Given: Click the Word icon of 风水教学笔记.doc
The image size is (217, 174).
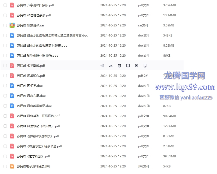Looking at the screenshot, I should pyautogui.click(x=12, y=106).
